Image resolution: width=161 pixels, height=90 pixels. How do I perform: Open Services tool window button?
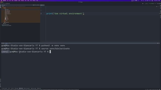coord(39,88)
